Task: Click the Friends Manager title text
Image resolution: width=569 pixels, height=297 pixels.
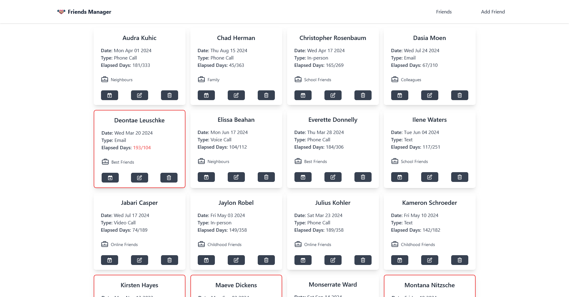Action: [89, 12]
